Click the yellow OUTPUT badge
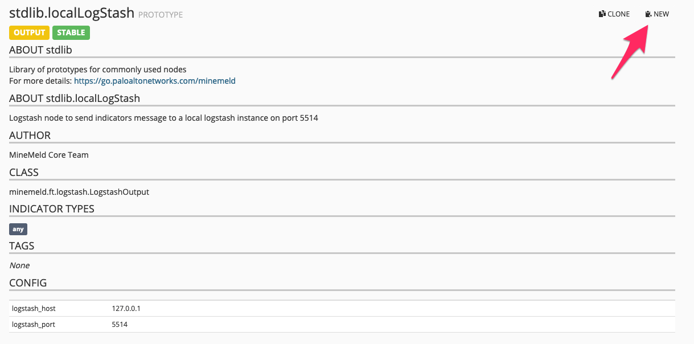The height and width of the screenshot is (344, 694). pyautogui.click(x=29, y=32)
